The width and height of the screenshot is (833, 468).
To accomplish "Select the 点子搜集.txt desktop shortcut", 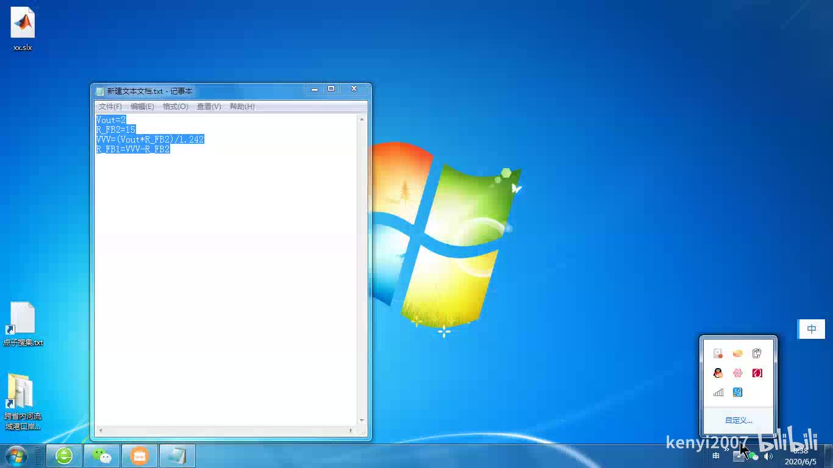I will click(x=23, y=324).
